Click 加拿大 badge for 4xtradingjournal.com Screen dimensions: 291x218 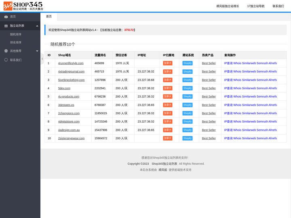click(168, 71)
